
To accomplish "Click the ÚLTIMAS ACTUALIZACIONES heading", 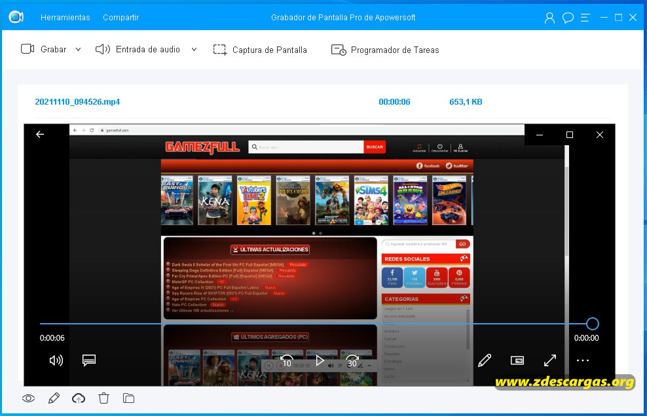I will [x=270, y=249].
